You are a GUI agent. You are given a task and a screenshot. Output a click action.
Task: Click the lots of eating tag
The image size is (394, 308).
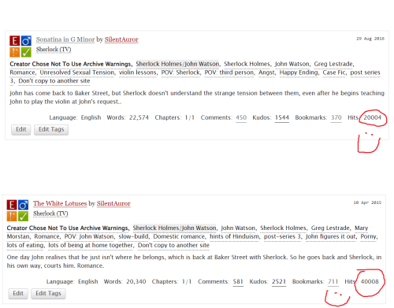click(x=25, y=245)
